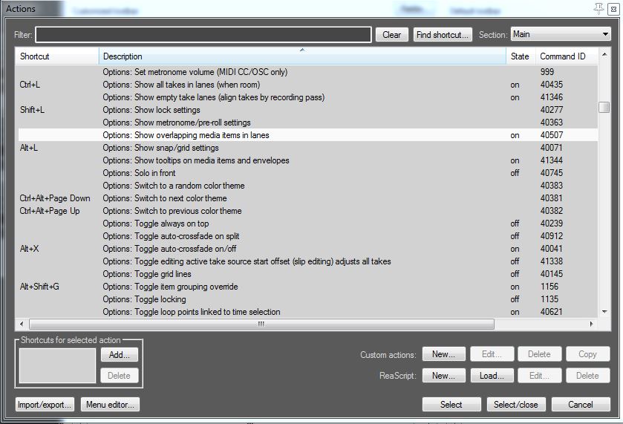Select 'Options: Toggle locking' row
The height and width of the screenshot is (424, 623).
(308, 299)
